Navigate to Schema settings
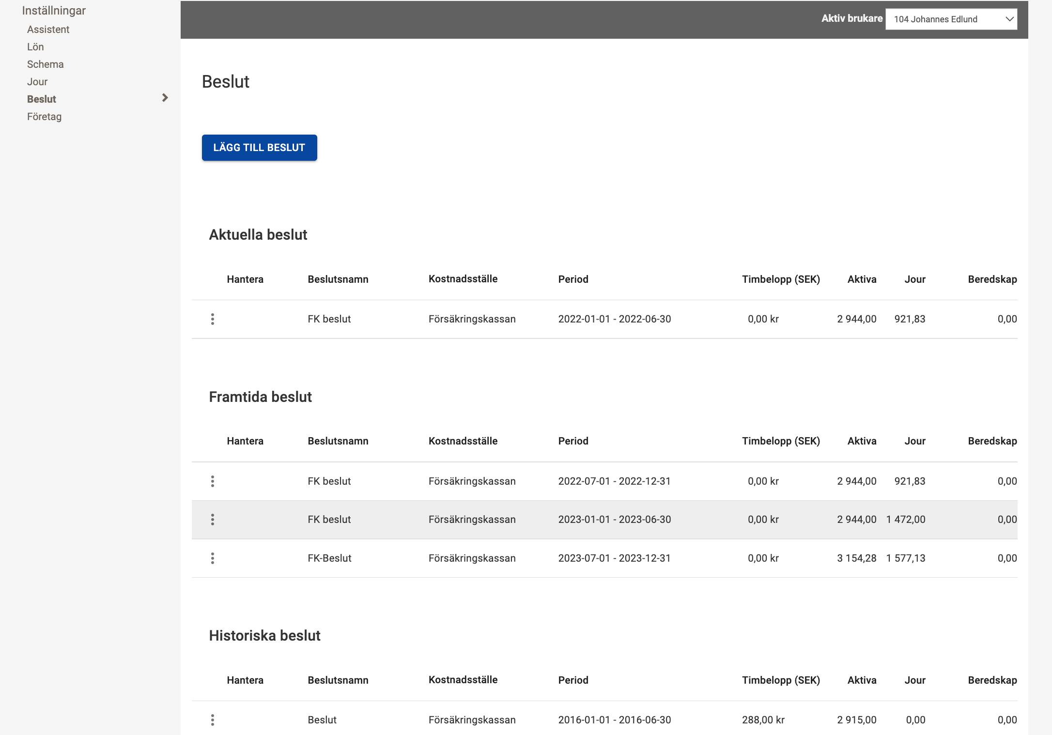The width and height of the screenshot is (1052, 735). tap(45, 64)
